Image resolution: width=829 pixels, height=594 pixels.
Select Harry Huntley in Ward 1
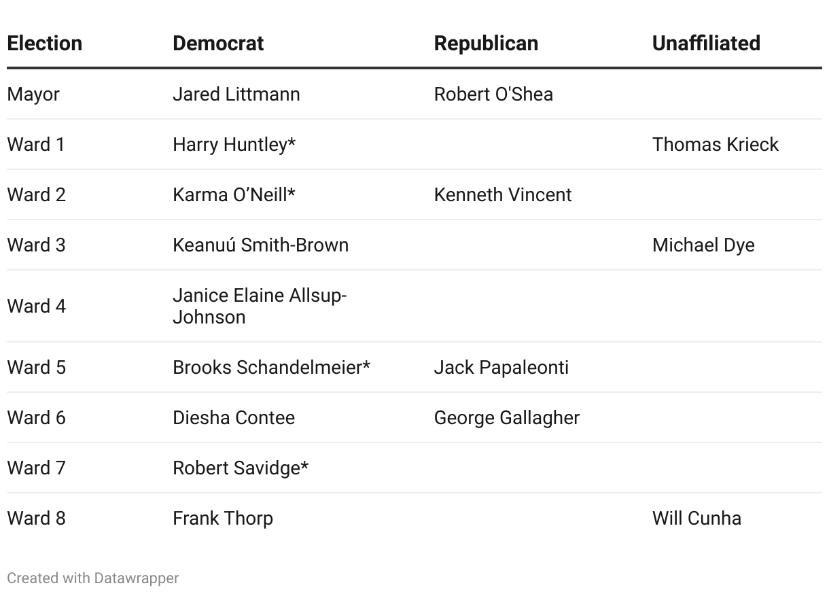234,144
